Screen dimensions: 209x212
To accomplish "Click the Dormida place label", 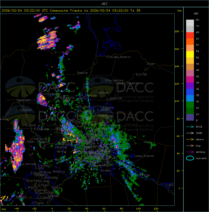I will click(144, 175).
